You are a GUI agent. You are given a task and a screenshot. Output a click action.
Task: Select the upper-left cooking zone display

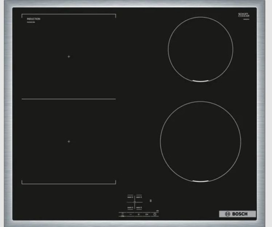click(x=130, y=197)
